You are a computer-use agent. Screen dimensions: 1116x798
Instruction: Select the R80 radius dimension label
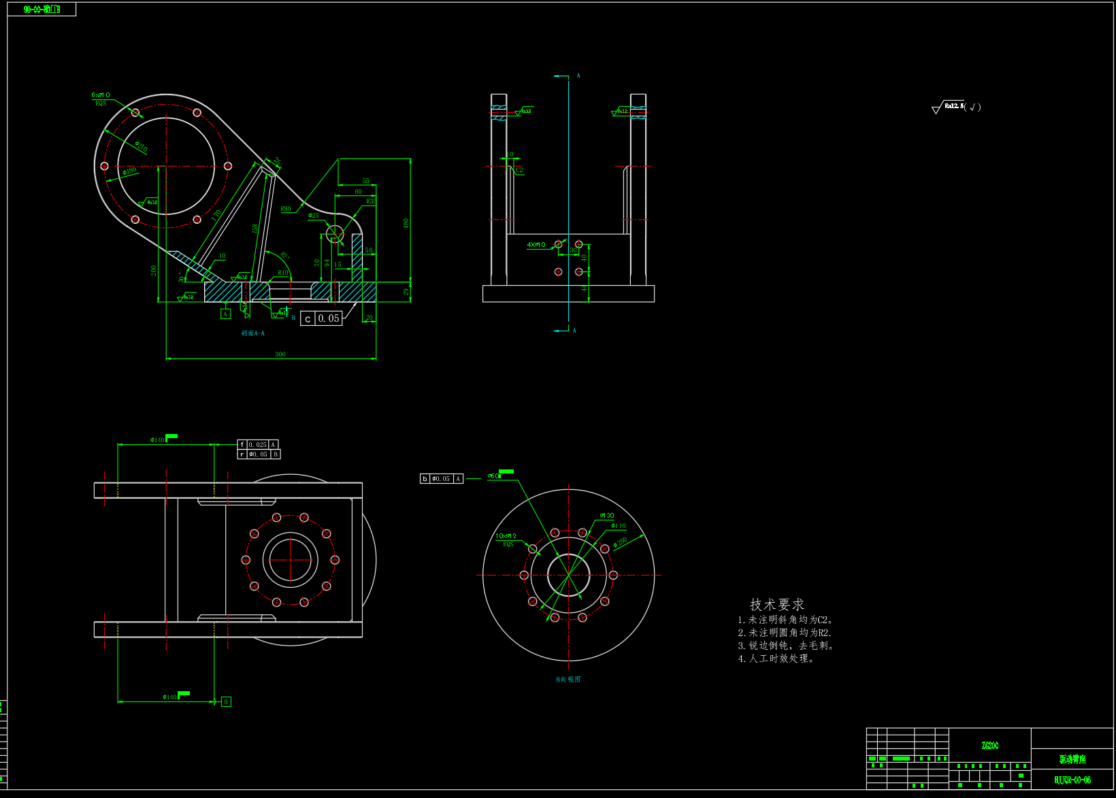tap(286, 209)
